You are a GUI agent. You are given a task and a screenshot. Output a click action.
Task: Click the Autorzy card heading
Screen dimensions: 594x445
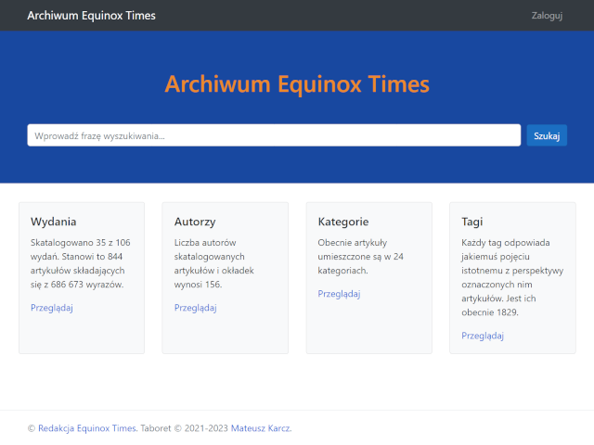[195, 222]
